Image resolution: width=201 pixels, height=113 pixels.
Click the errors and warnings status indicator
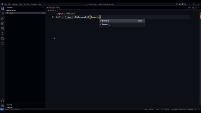click(17, 110)
